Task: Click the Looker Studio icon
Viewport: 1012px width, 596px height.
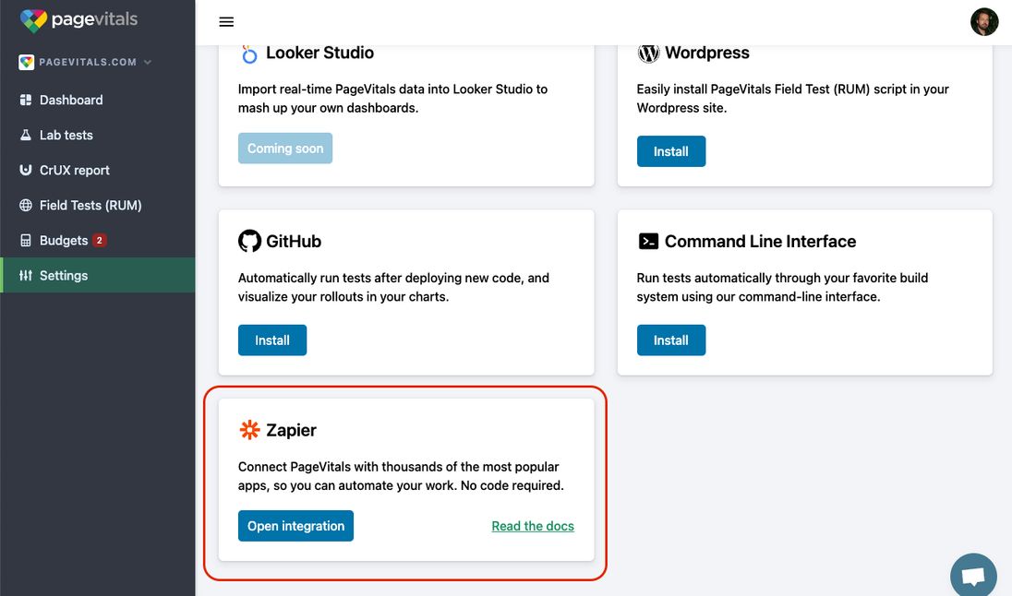Action: pos(247,53)
